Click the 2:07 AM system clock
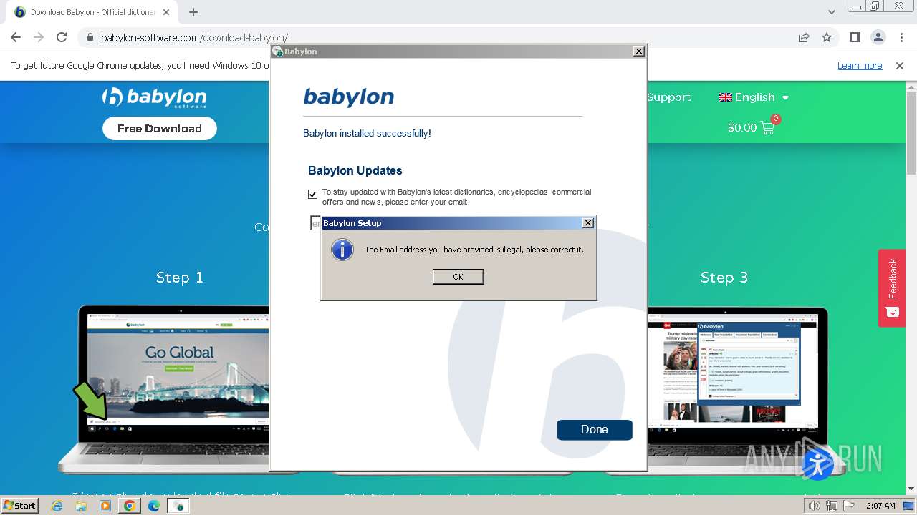This screenshot has height=515, width=917. [x=880, y=506]
